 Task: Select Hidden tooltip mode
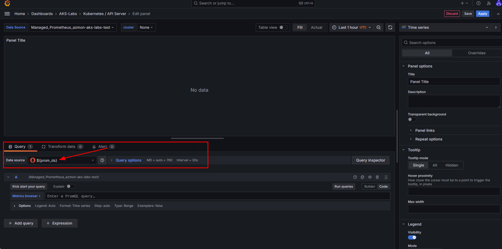(452, 165)
